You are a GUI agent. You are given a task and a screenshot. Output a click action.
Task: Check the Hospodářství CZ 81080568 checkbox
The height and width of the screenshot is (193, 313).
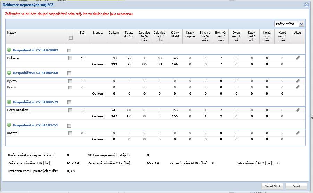(69, 73)
